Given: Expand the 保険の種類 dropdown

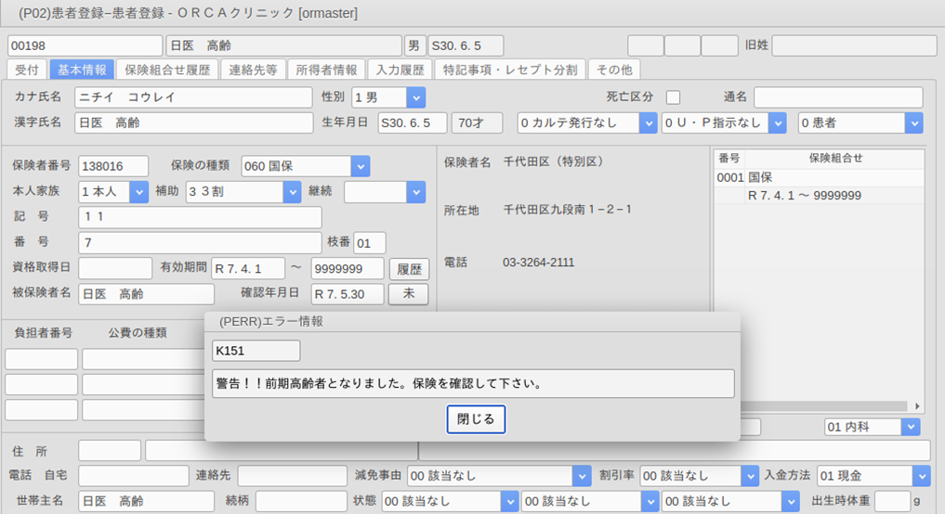Looking at the screenshot, I should 361,166.
